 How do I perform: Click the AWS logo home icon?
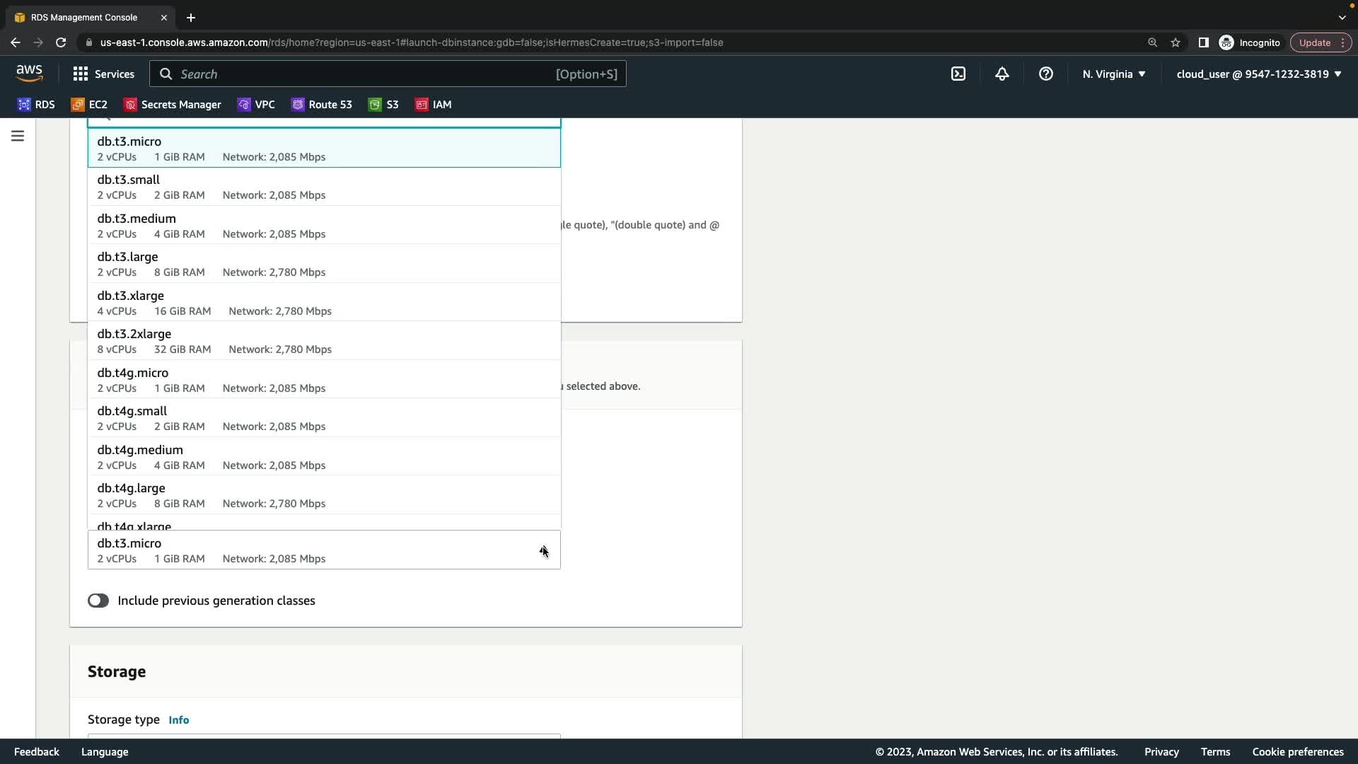(x=30, y=74)
